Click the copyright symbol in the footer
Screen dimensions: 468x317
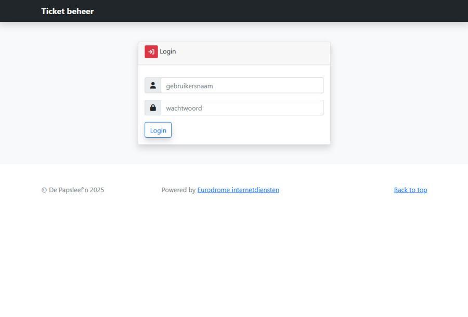tap(44, 190)
